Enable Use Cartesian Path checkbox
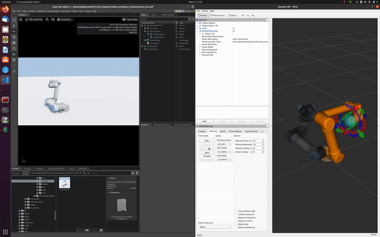Image resolution: width=380 pixels, height=237 pixels. coord(236,211)
